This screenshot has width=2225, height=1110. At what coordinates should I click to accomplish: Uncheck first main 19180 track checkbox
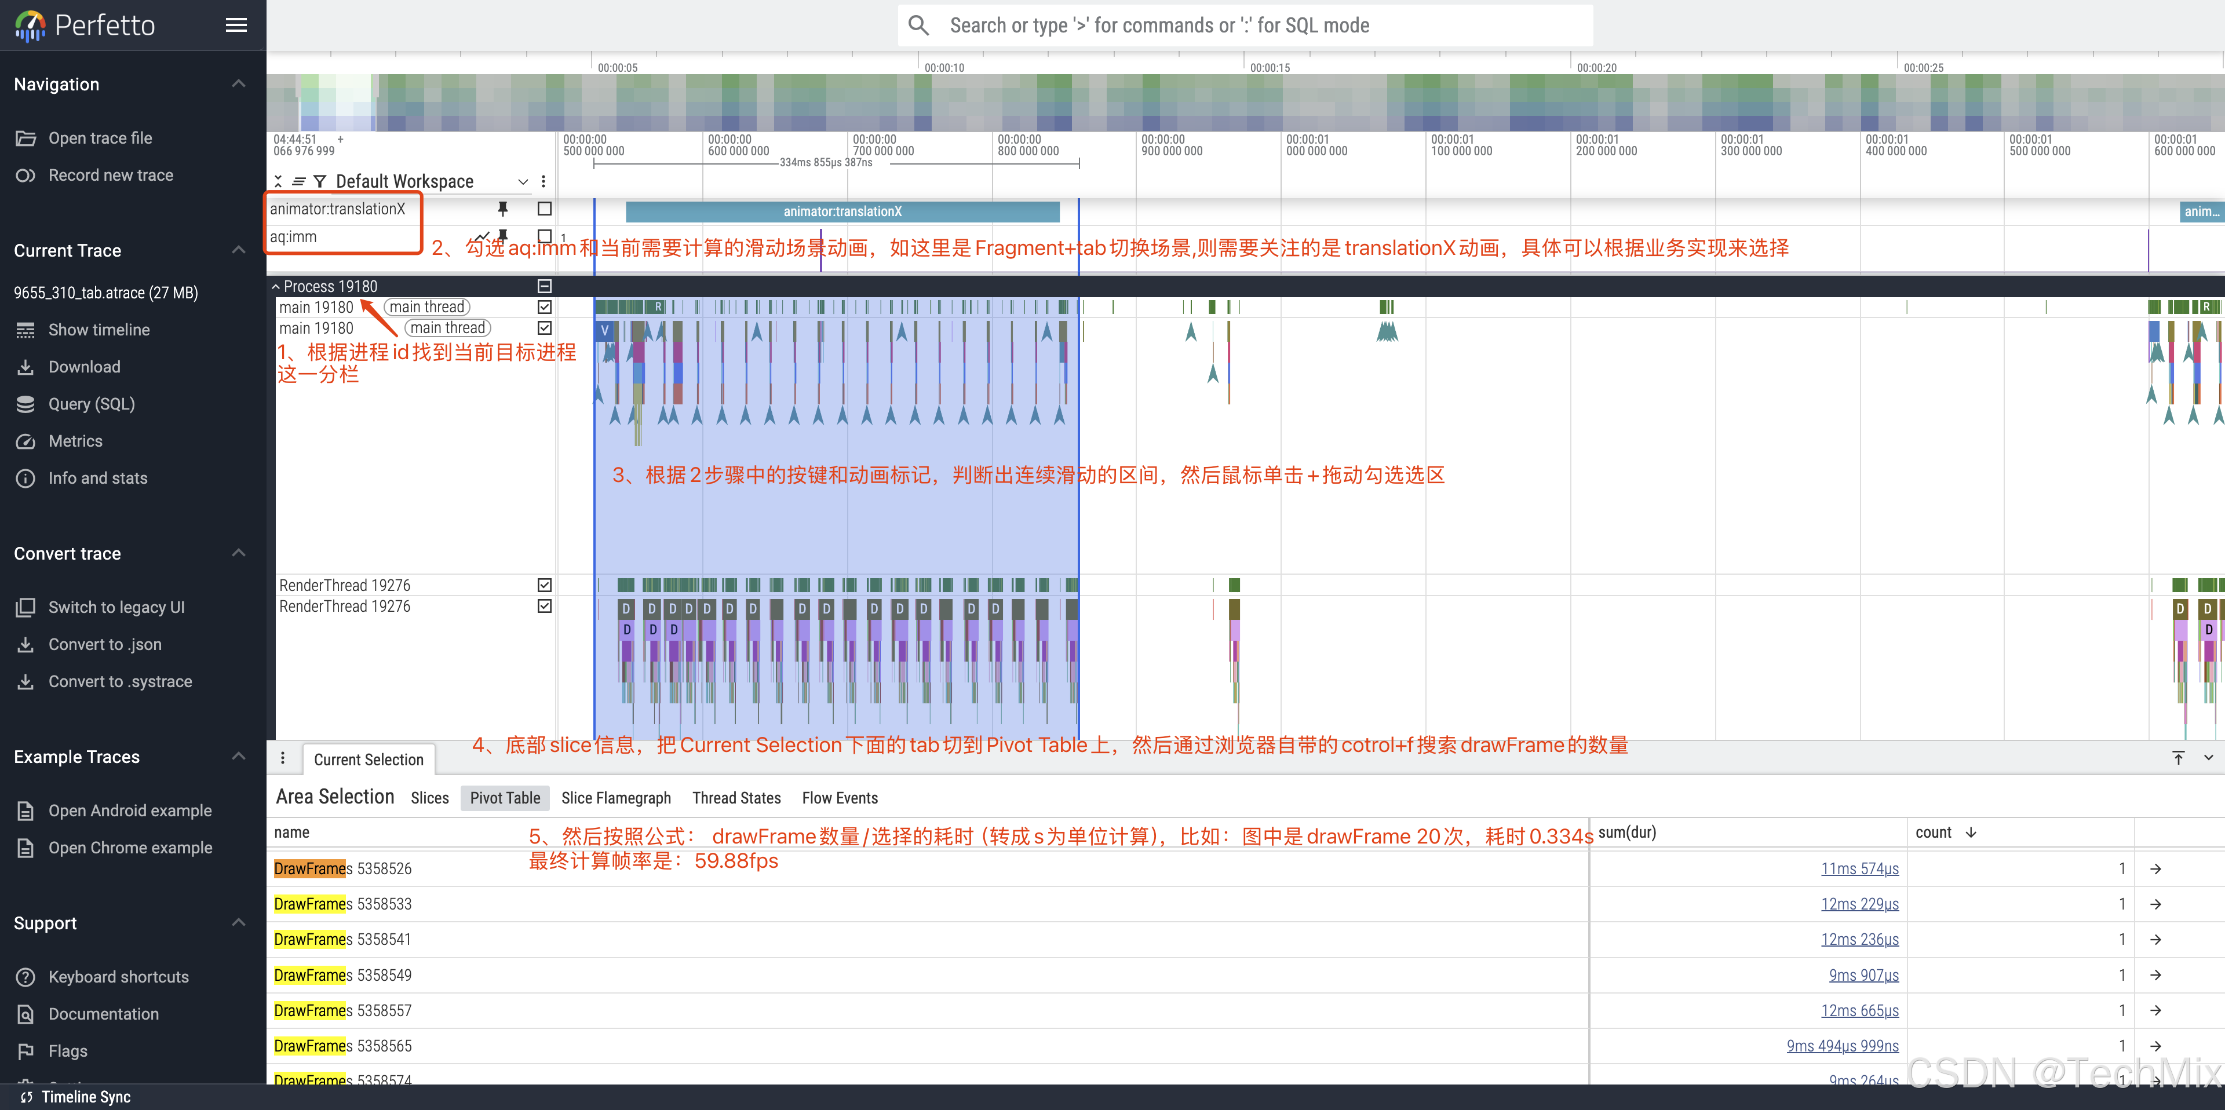pyautogui.click(x=544, y=306)
